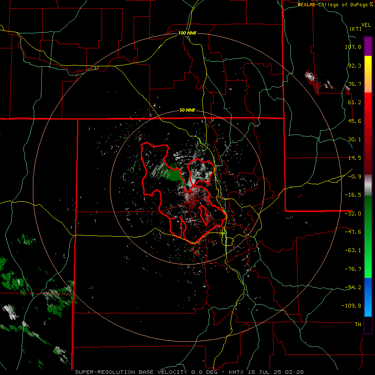Click the 61.2 legend value
This screenshot has width=375, height=375.
(355, 102)
